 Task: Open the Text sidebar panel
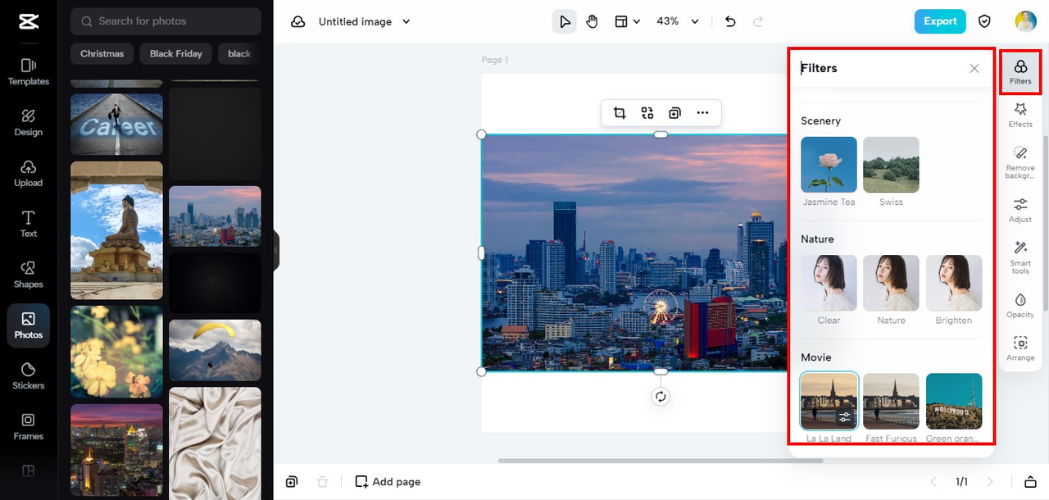coord(29,224)
